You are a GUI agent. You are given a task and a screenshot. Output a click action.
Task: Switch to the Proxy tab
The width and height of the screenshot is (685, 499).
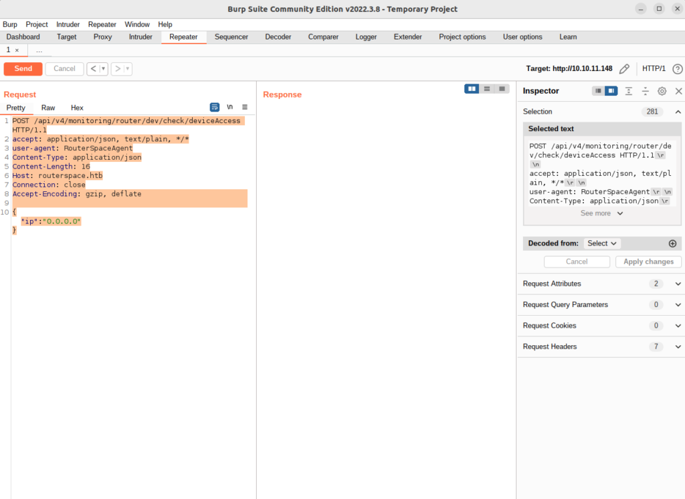click(x=102, y=37)
